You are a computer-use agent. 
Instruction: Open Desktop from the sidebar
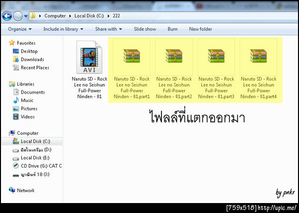pos(29,51)
